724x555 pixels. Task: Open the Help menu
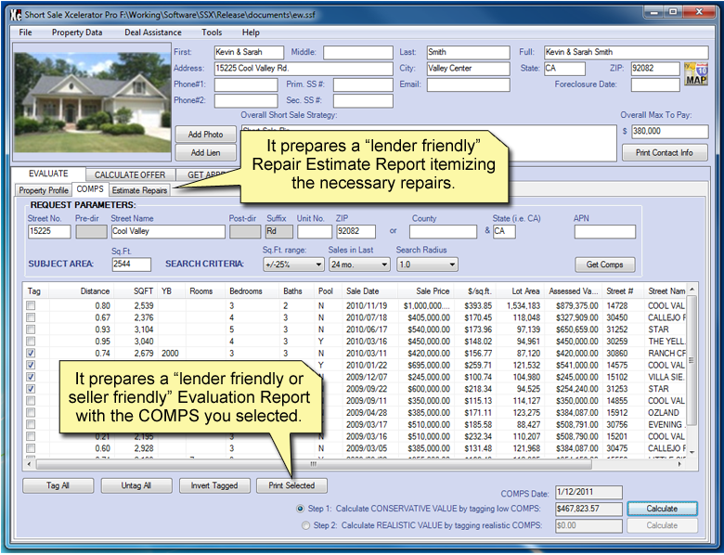click(x=251, y=32)
